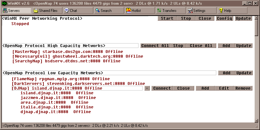
Task: Switch to the Chat tab
Action: pyautogui.click(x=78, y=11)
